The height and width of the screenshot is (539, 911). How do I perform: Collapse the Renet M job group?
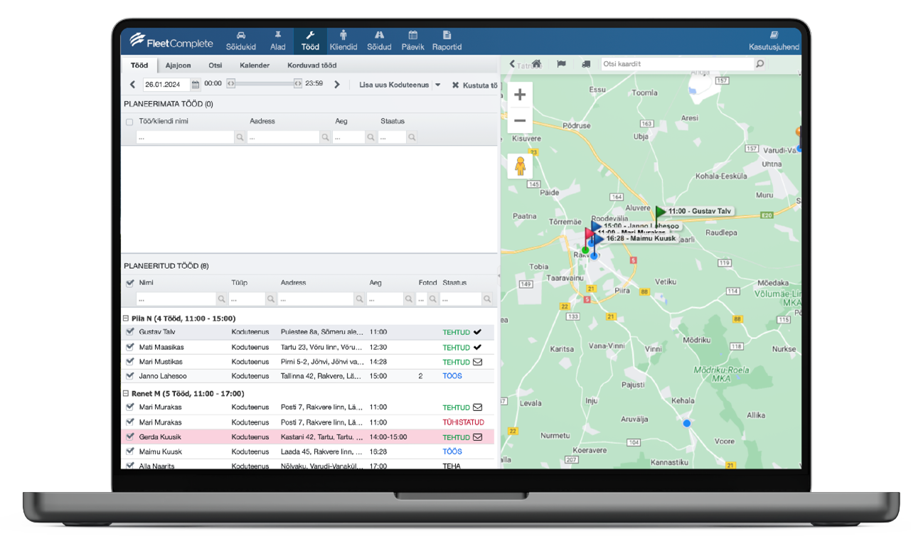coord(126,393)
